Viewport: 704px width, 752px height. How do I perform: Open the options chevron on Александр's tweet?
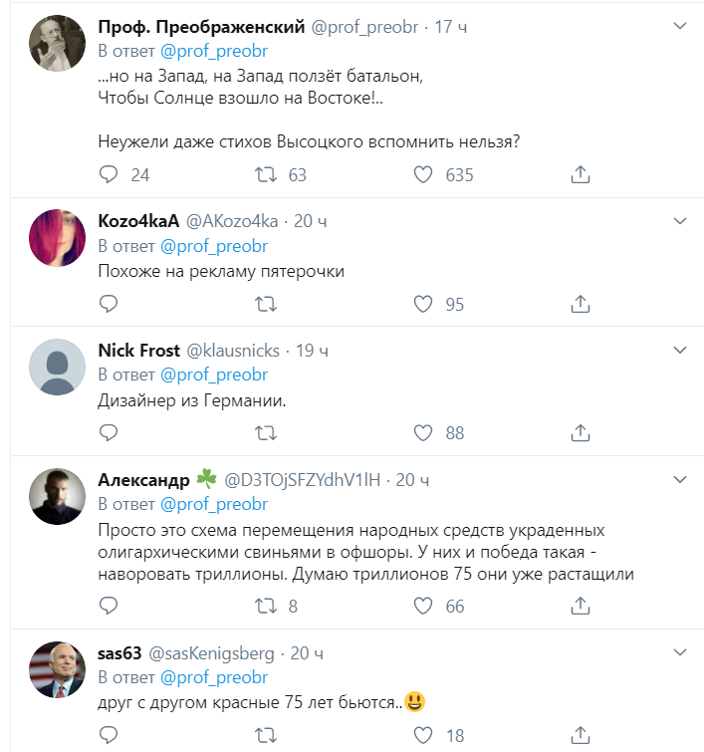tap(680, 479)
